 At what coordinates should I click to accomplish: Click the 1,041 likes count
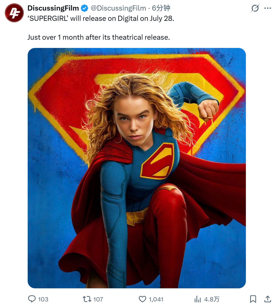click(156, 299)
